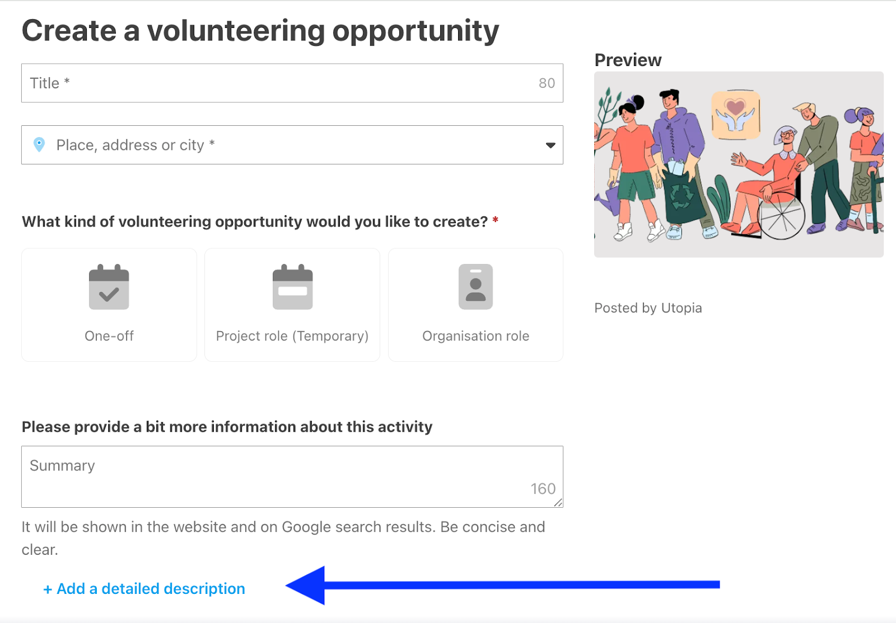Select the Organisation role option label
This screenshot has width=896, height=623.
(475, 336)
